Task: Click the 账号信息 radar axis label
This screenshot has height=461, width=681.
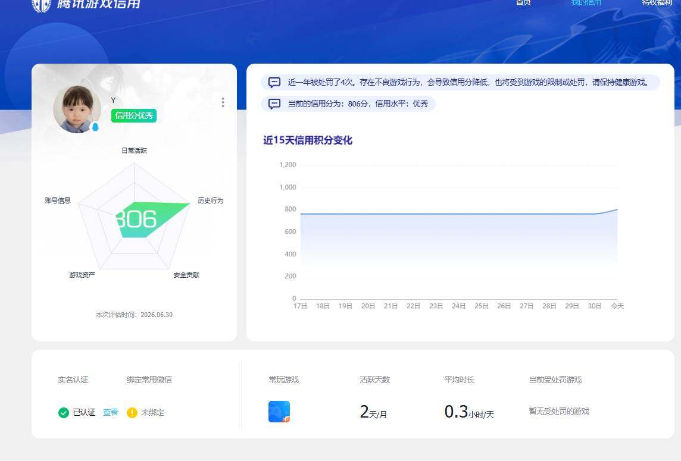Action: point(58,200)
